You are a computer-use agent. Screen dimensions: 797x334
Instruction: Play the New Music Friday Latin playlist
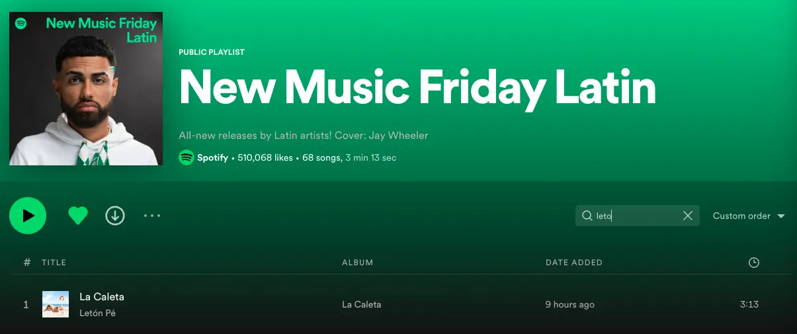[x=28, y=216]
